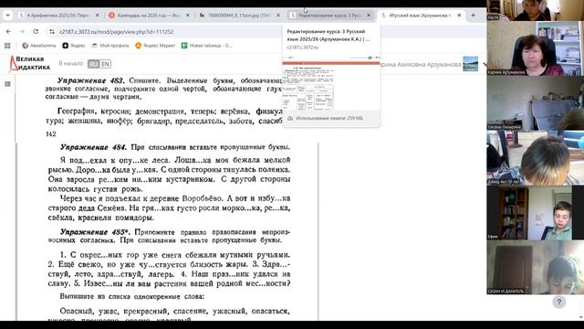The image size is (584, 329).
Task: Click the heading 'Упражнение 483'
Action: 91,80
